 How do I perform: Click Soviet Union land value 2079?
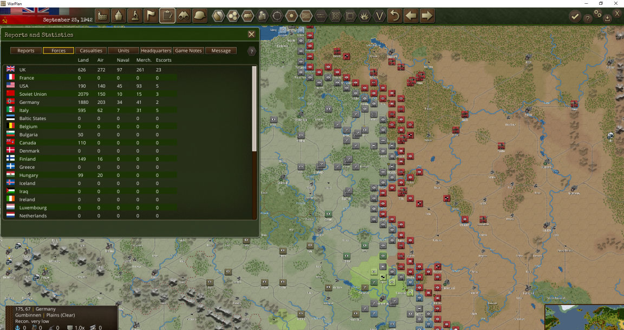click(84, 94)
